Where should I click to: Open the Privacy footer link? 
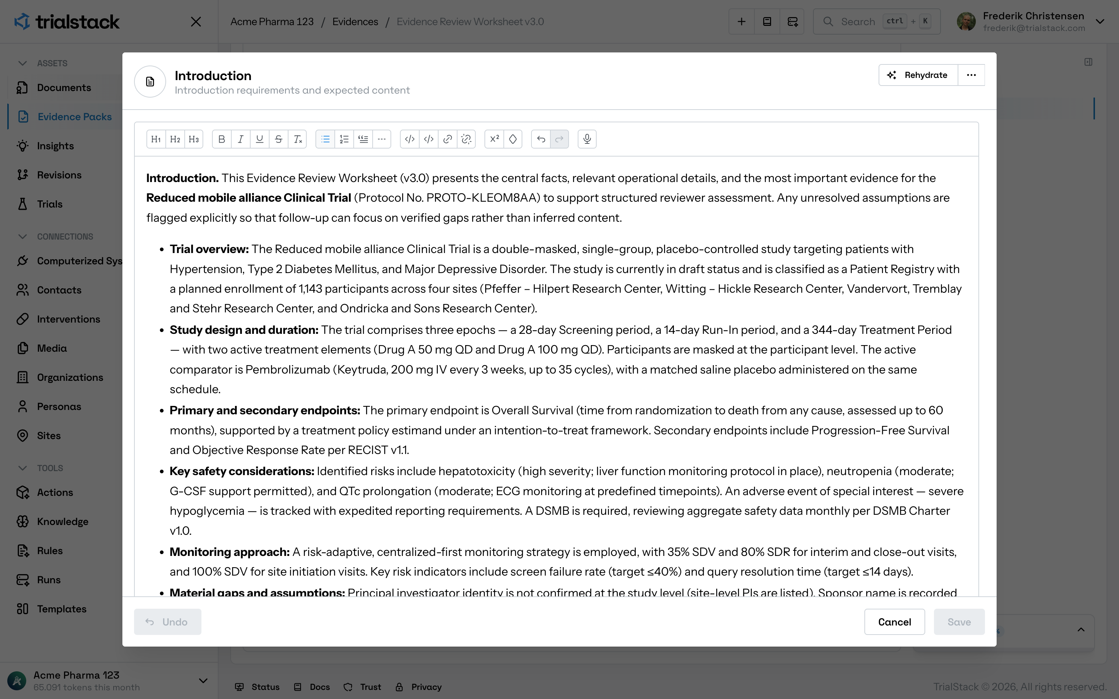[x=418, y=687]
